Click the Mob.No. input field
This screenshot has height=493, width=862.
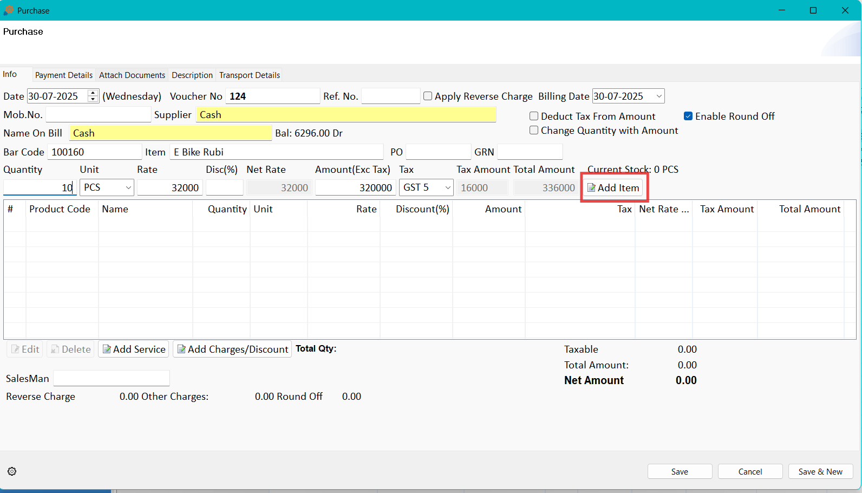click(98, 114)
